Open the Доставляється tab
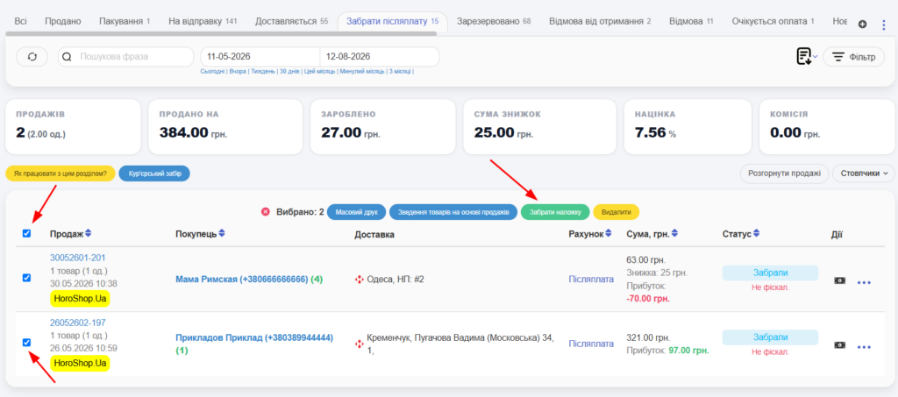This screenshot has width=898, height=397. (x=291, y=21)
